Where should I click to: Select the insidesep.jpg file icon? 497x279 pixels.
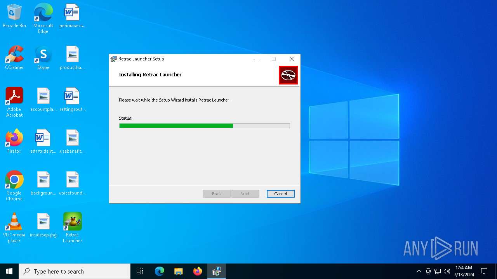point(43,225)
